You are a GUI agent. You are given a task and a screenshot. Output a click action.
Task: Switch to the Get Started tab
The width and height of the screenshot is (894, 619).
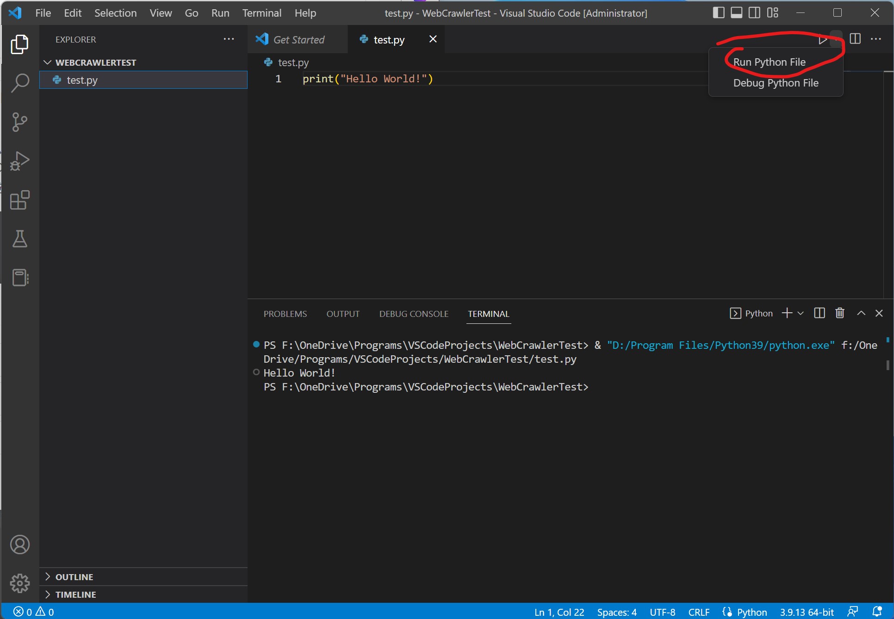tap(298, 40)
